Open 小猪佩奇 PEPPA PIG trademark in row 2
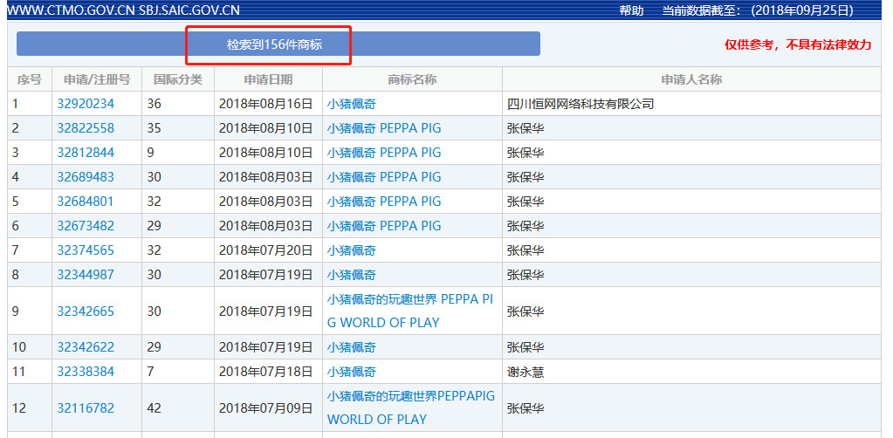893x438 pixels. [384, 129]
